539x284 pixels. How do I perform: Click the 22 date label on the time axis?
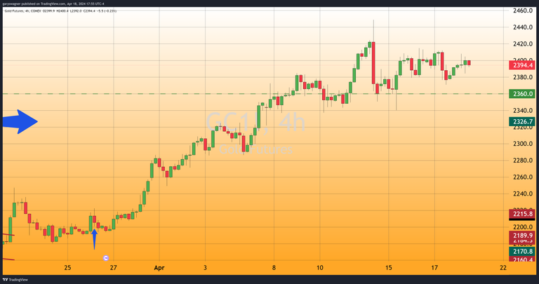pos(503,268)
